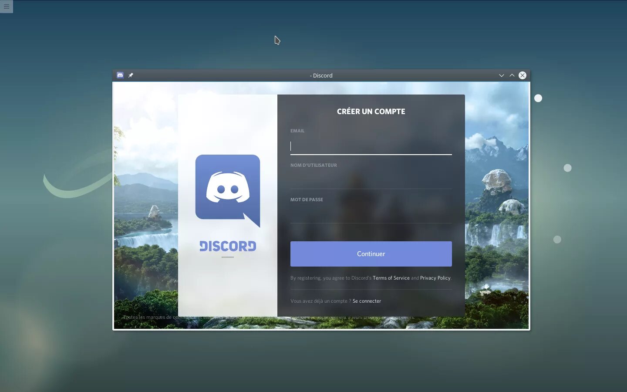
Task: Click the Discord app icon in title bar
Action: point(120,75)
